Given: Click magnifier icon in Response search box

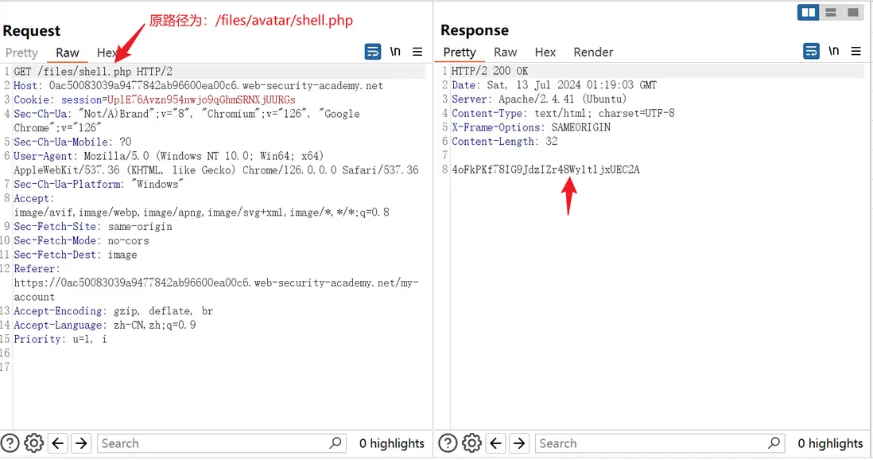Looking at the screenshot, I should [x=774, y=443].
